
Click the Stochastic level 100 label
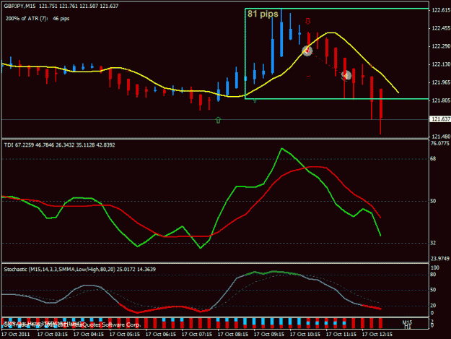pyautogui.click(x=434, y=268)
